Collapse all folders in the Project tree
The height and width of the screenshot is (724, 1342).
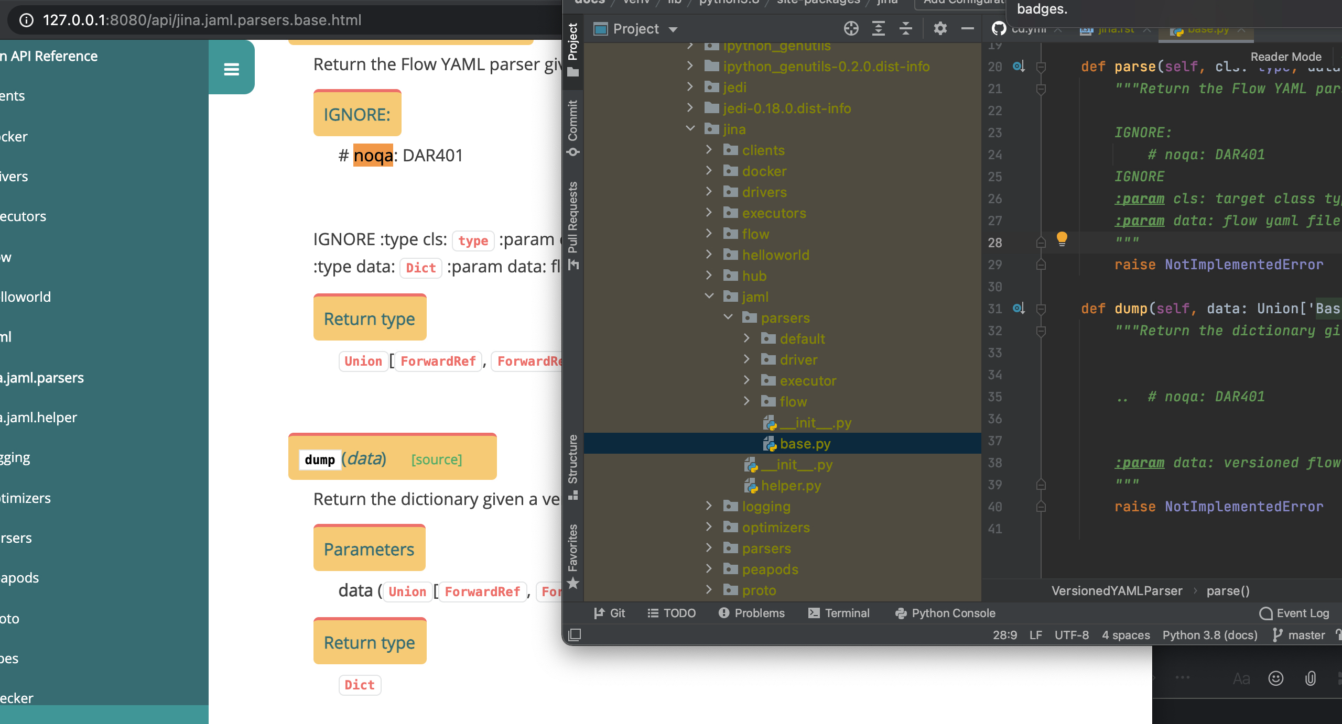click(x=905, y=29)
